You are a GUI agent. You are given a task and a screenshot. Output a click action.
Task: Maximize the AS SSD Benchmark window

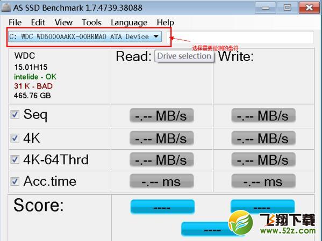[x=287, y=8]
